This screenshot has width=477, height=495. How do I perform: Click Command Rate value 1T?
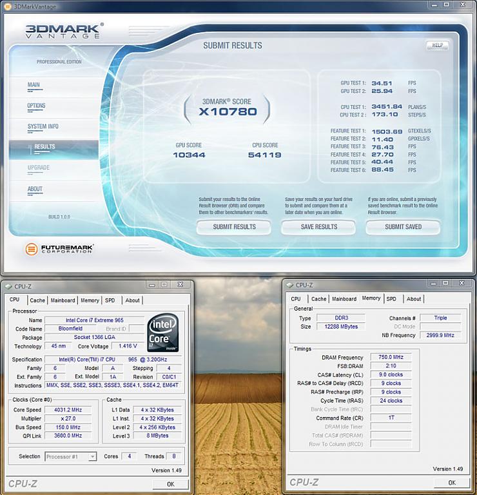coord(391,418)
